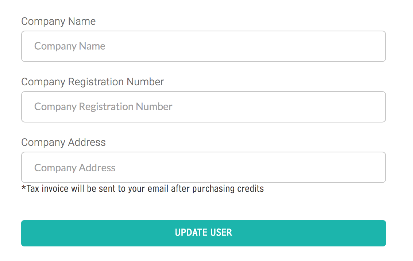Click the gray 'Company Name' placeholder text
The image size is (413, 261).
(x=70, y=46)
